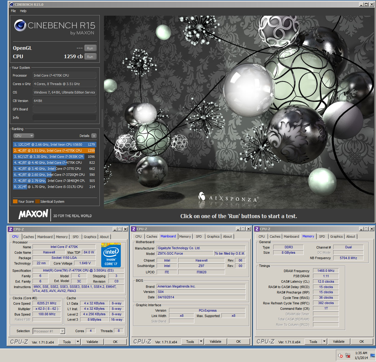The image size is (376, 362).
Task: Click the Intel Core i7 badge in CPU-Z
Action: pyautogui.click(x=111, y=255)
